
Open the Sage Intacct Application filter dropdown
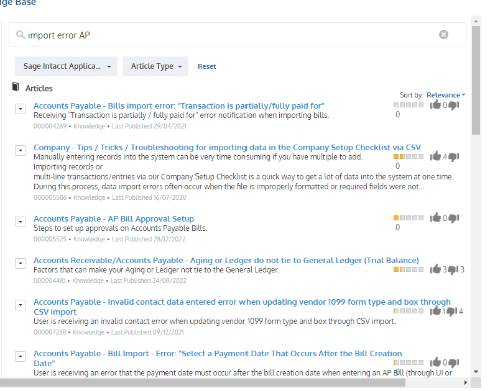[66, 66]
